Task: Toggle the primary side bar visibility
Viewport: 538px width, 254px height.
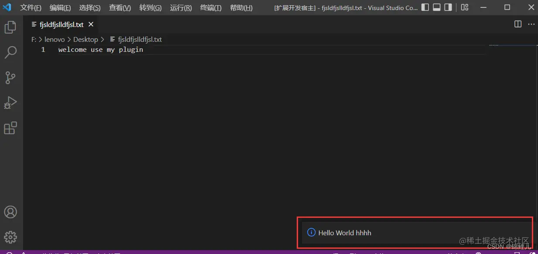Action: click(x=425, y=7)
